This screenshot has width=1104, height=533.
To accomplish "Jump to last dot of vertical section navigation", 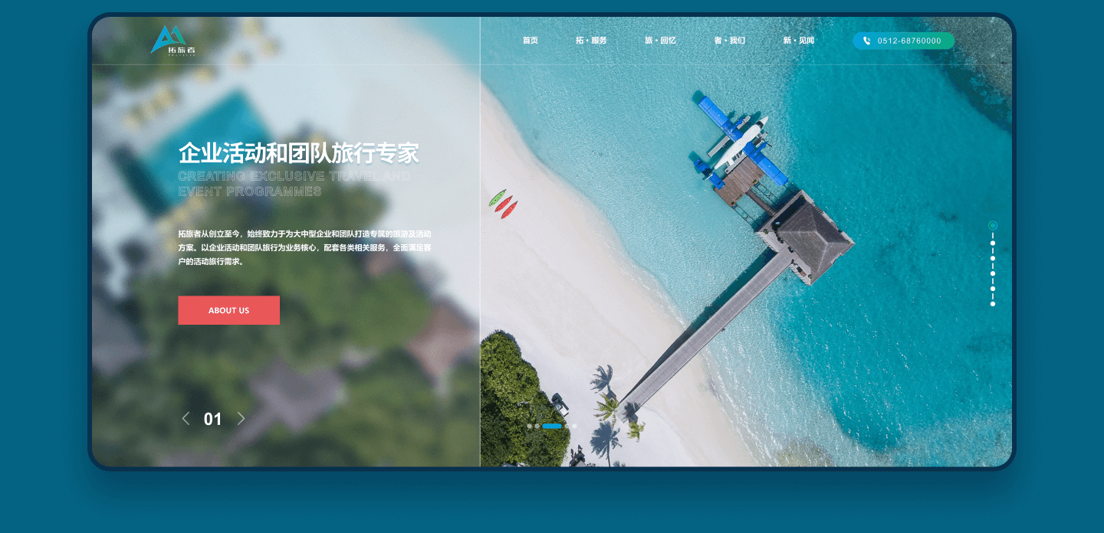I will 993,304.
